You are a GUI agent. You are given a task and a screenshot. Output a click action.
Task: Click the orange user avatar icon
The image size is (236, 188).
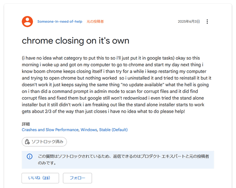tap(27, 21)
